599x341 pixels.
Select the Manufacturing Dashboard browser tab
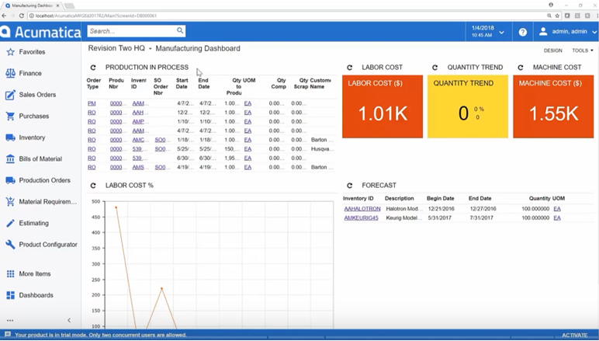33,5
